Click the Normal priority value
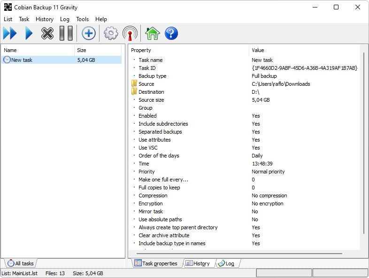Screen dimensions: 369x278 click(268, 172)
